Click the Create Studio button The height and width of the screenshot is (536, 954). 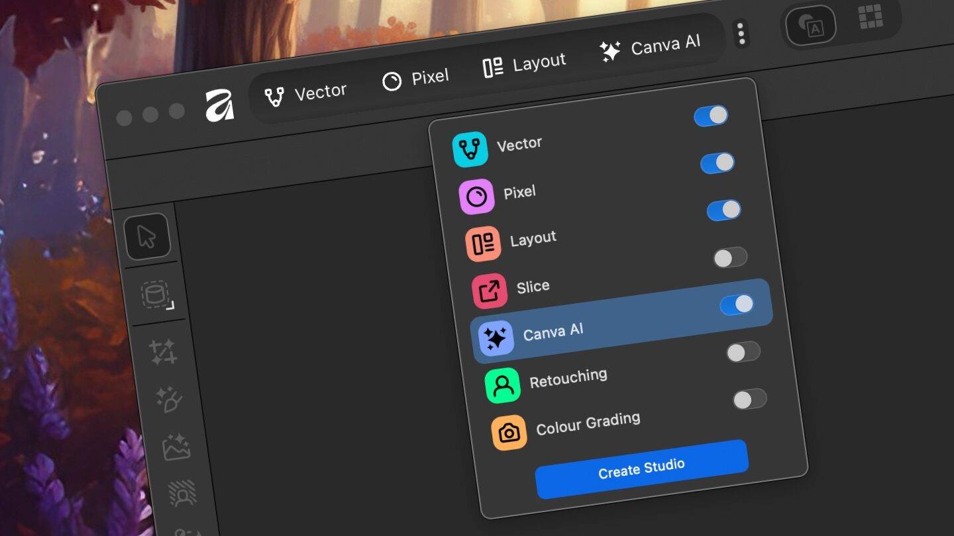point(641,469)
